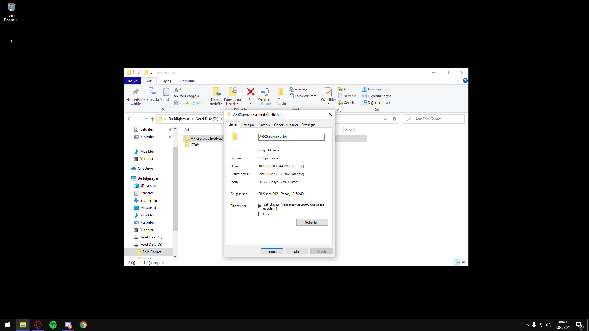
Task: Open Spotify from the taskbar
Action: 53,325
